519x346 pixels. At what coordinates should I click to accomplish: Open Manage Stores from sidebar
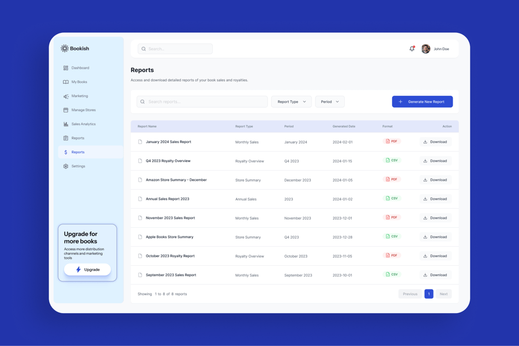[x=83, y=110]
